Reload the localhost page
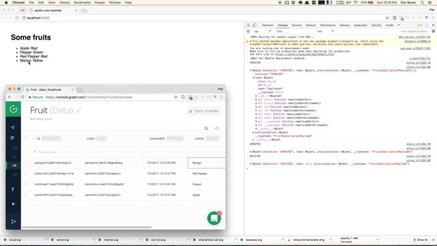 [x=16, y=18]
